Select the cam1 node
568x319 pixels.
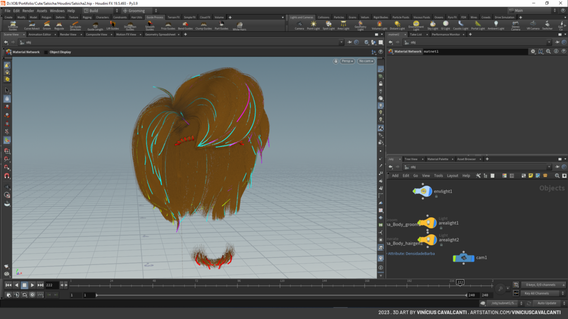(x=463, y=258)
